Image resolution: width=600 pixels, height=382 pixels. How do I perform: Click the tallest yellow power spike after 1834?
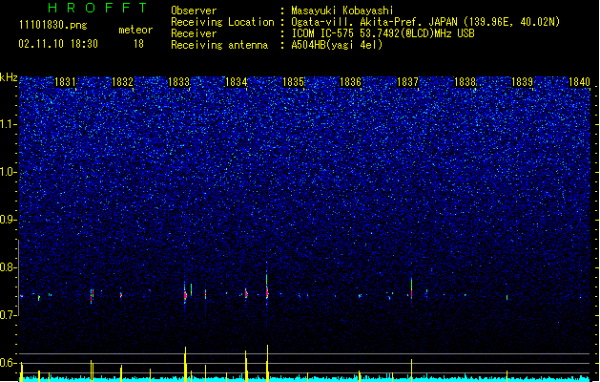[x=267, y=363]
